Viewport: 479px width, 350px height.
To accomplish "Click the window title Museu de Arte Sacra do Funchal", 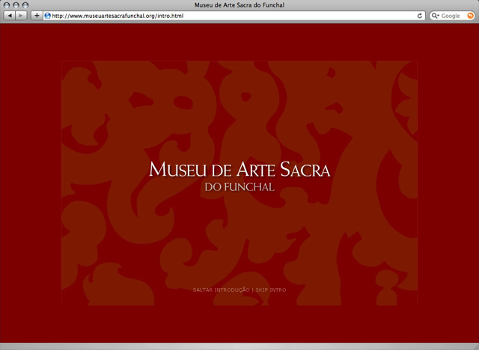I will pos(239,5).
